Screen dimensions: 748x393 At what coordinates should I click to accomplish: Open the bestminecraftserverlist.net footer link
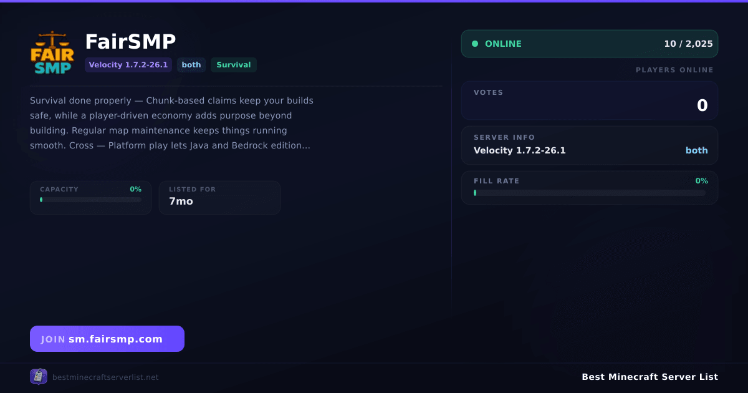coord(105,377)
